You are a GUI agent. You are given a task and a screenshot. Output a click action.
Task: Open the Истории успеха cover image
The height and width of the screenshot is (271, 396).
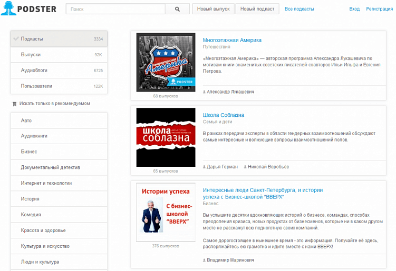tap(166, 212)
